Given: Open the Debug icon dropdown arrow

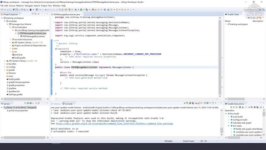Looking at the screenshot, I should tap(79, 10).
